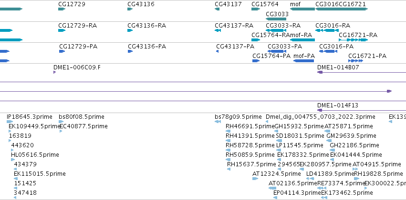
Task: Select the RH46691.5prime EST
Action: 228,131
